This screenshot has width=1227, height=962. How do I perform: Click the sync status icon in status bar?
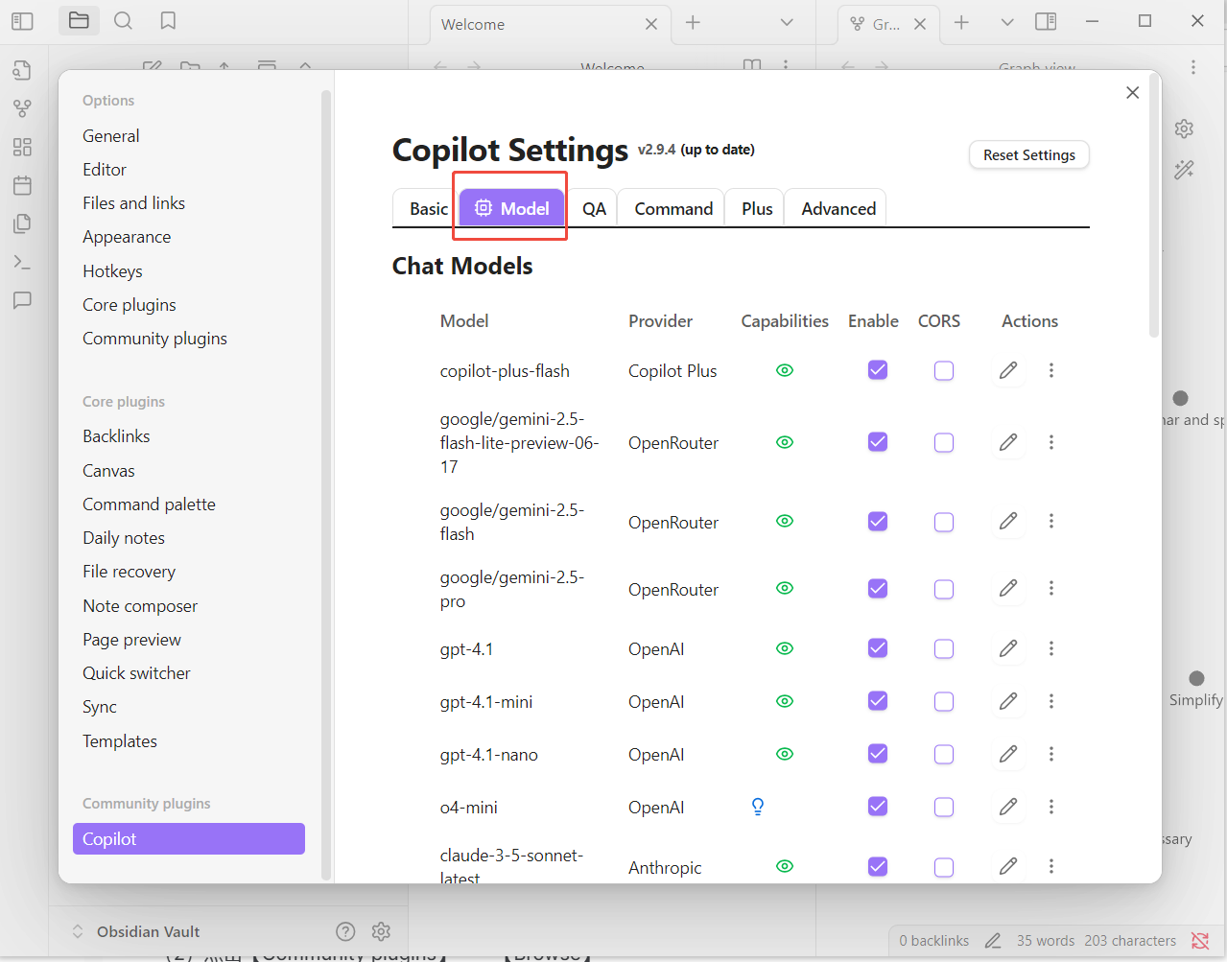(1199, 940)
